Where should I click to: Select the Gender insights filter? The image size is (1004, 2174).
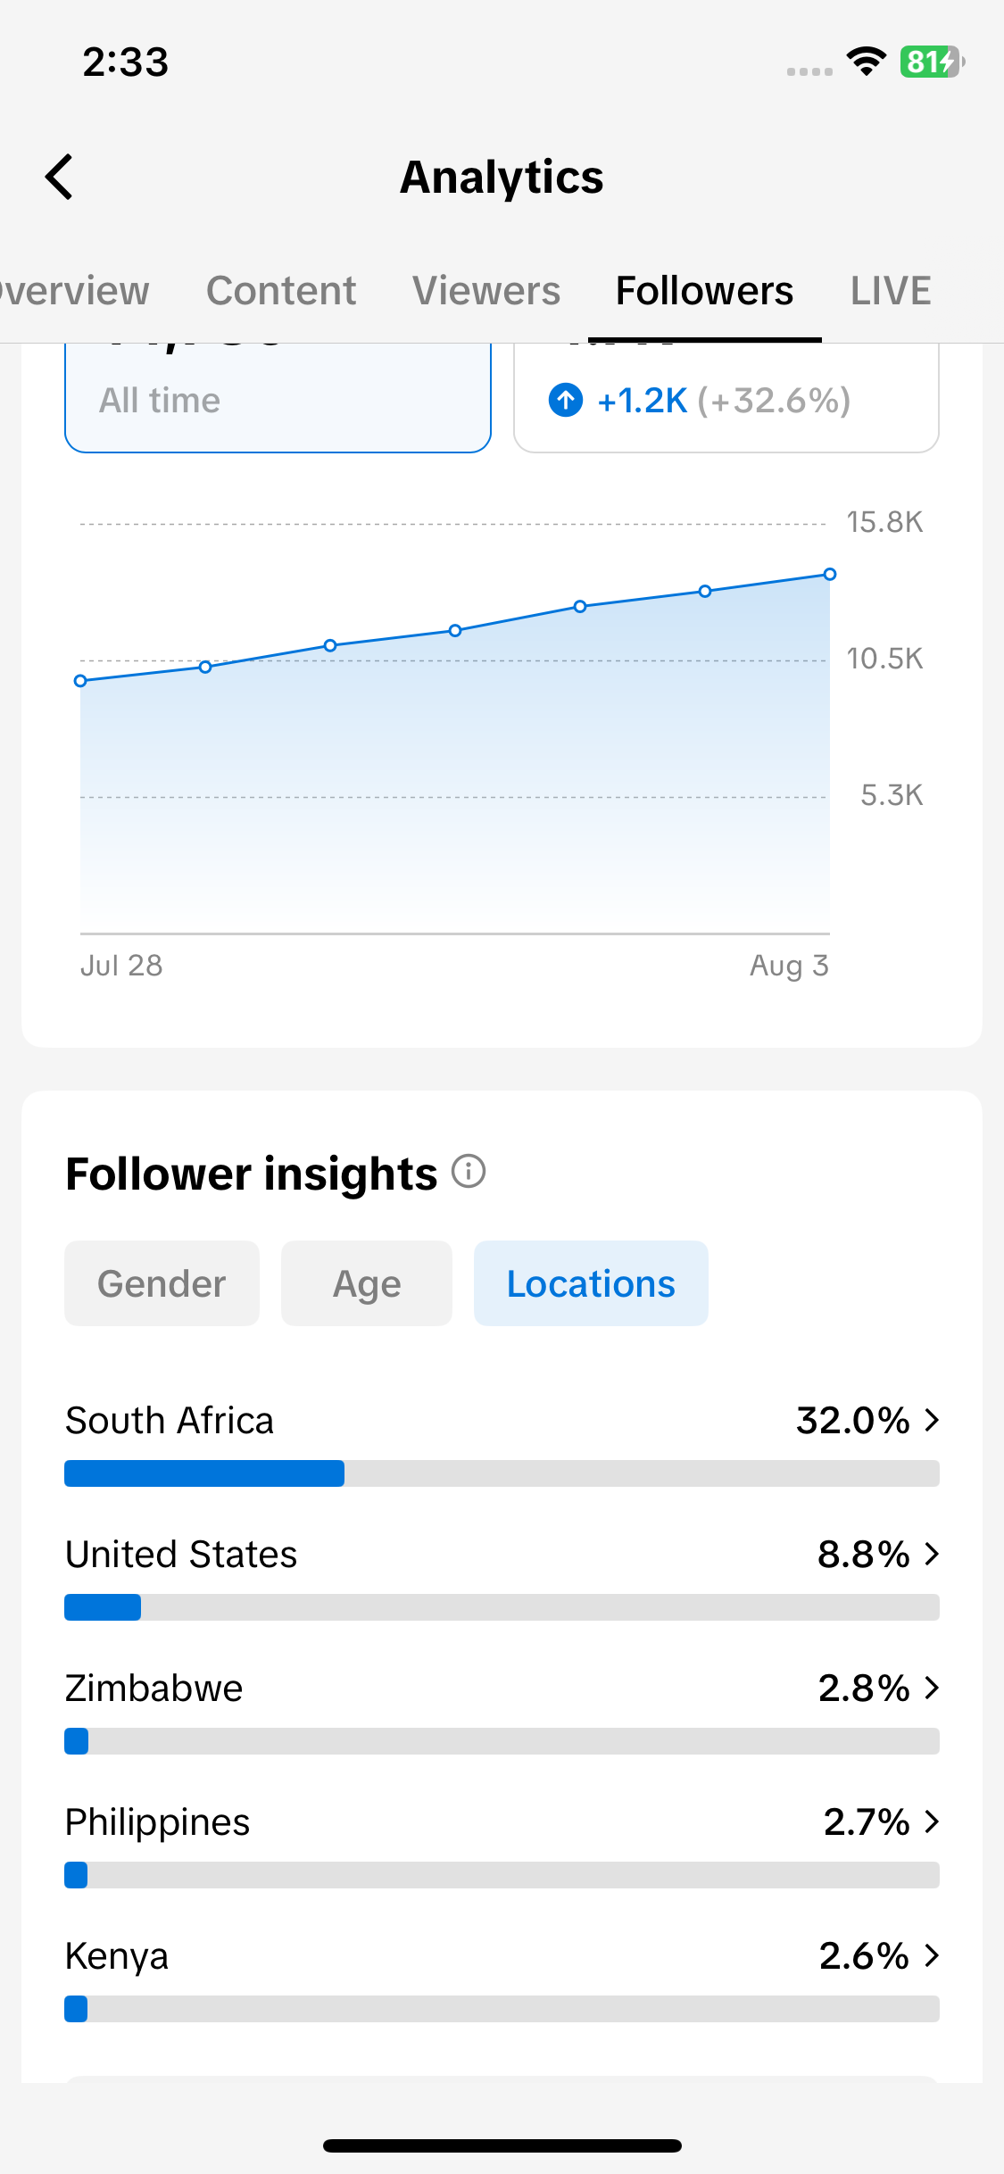[x=162, y=1283]
